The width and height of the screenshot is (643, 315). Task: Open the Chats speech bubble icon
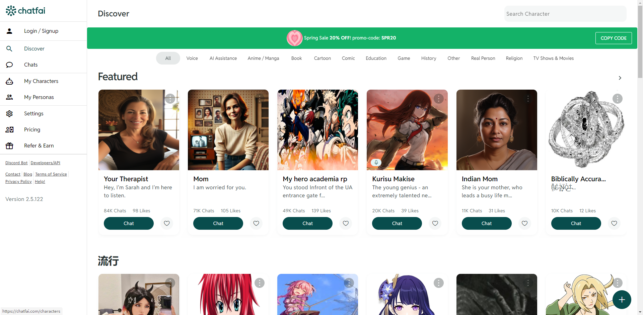click(9, 65)
